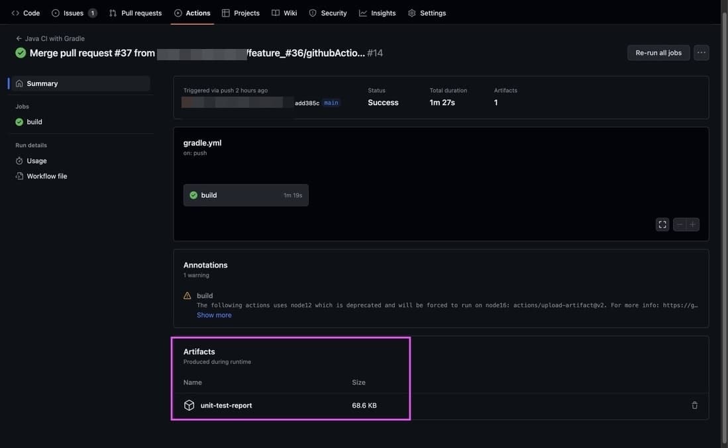Expand annotation with Show more
Screen dimensions: 728x448
tap(214, 315)
